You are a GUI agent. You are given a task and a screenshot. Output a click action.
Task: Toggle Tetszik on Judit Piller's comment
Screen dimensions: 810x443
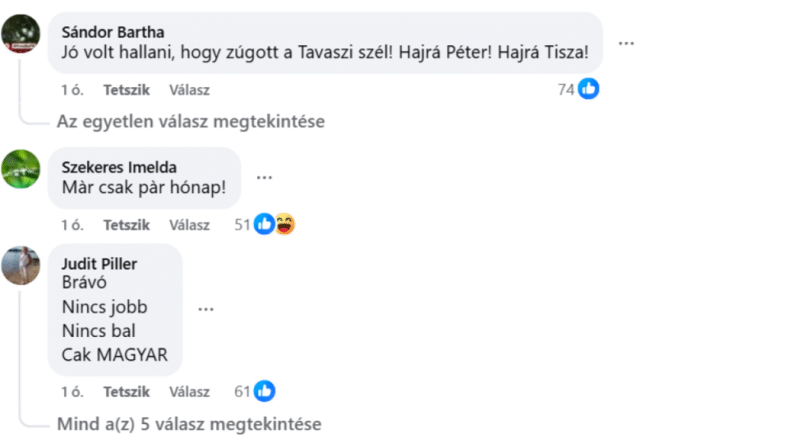click(x=127, y=392)
